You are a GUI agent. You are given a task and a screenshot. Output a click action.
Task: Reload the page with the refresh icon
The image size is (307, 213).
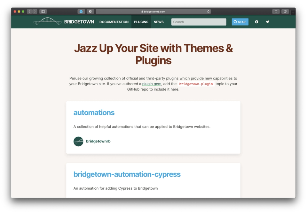click(208, 11)
